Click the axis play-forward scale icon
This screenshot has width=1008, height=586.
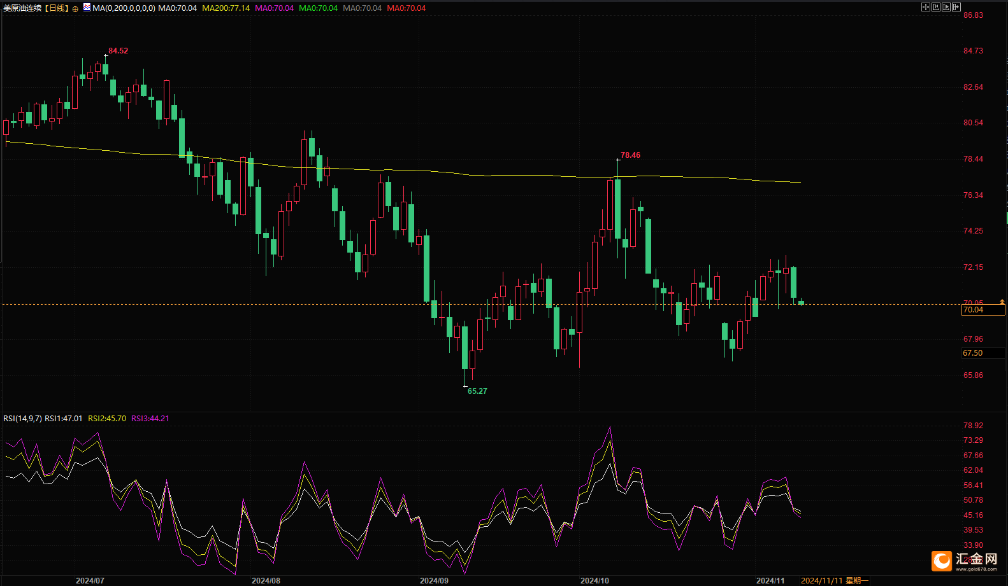[946, 7]
